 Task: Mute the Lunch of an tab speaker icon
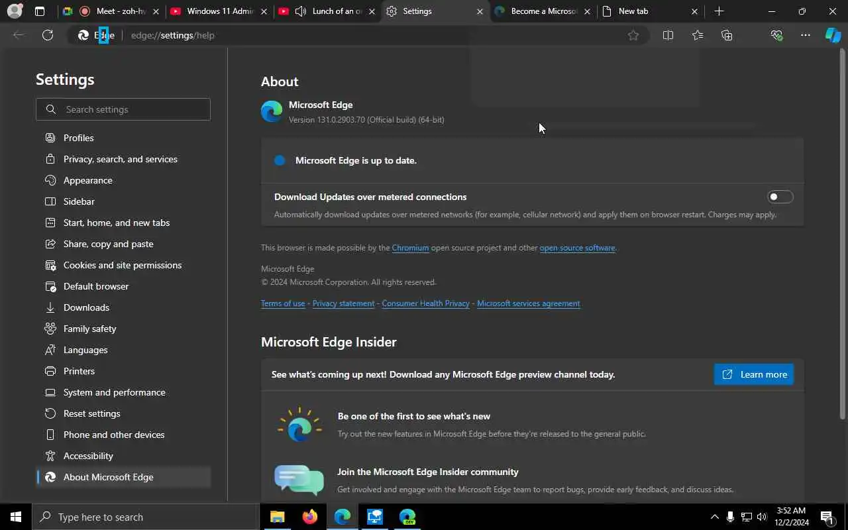(300, 11)
